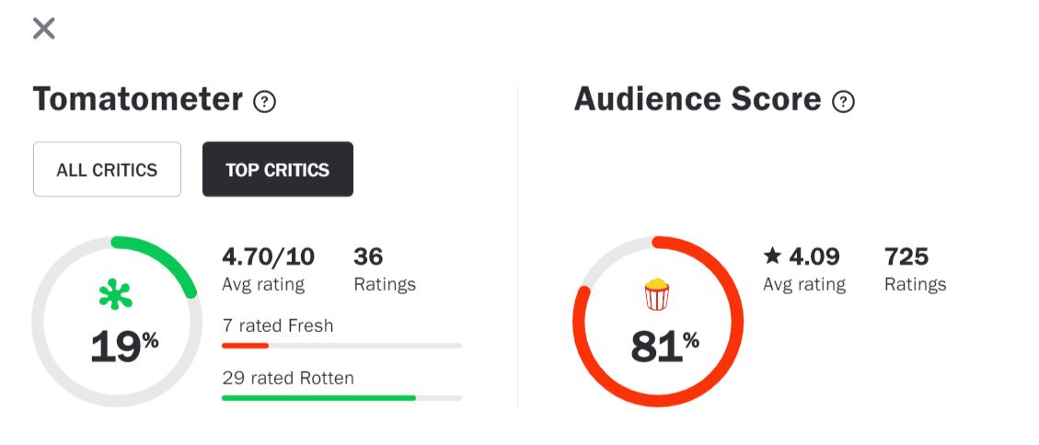Open the Audience Score help icon
The image size is (1039, 445).
tap(843, 101)
